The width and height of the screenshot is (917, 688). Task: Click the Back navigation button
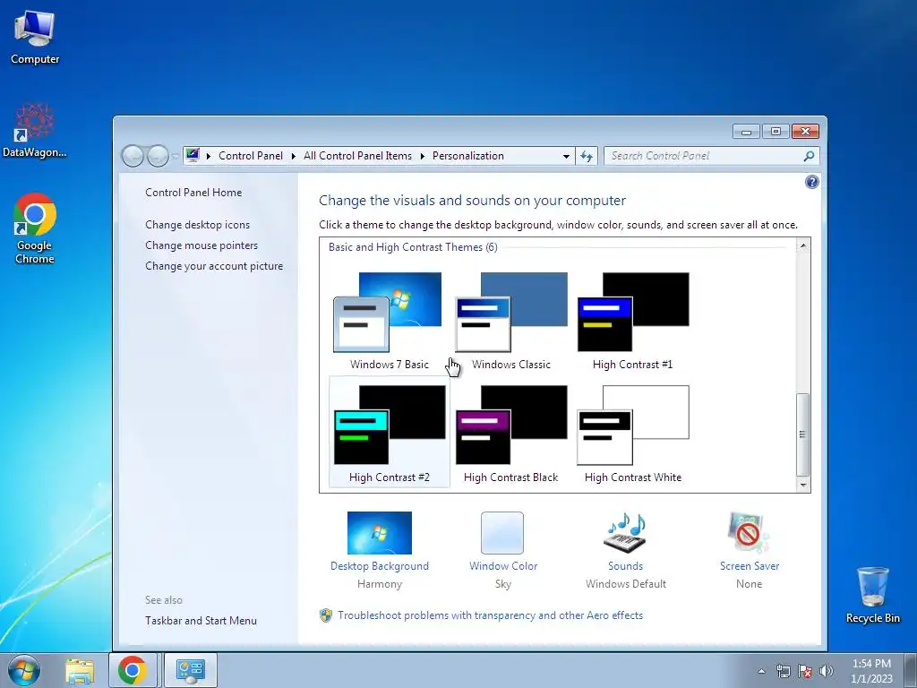click(x=133, y=156)
